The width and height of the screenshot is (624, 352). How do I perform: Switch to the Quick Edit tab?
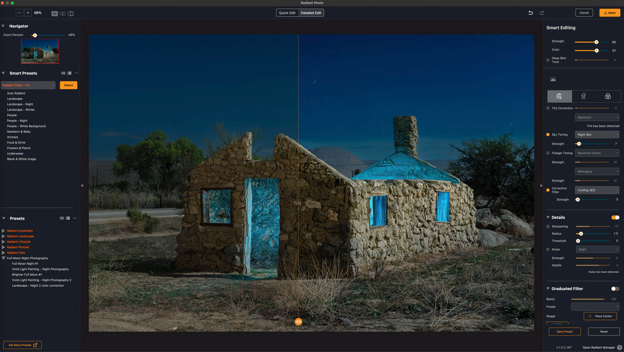point(287,13)
